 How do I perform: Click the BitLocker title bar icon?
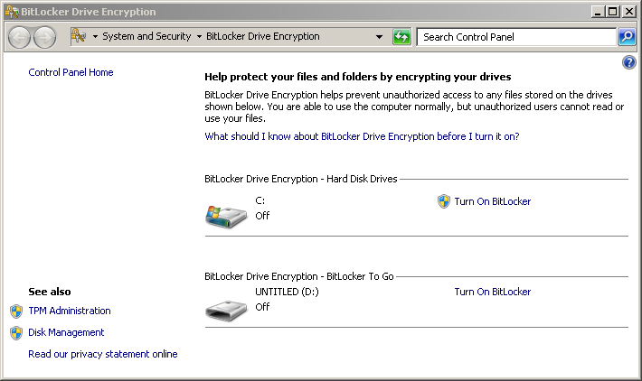click(12, 12)
